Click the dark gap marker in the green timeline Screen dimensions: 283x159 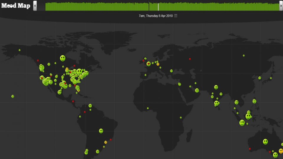(x=149, y=6)
